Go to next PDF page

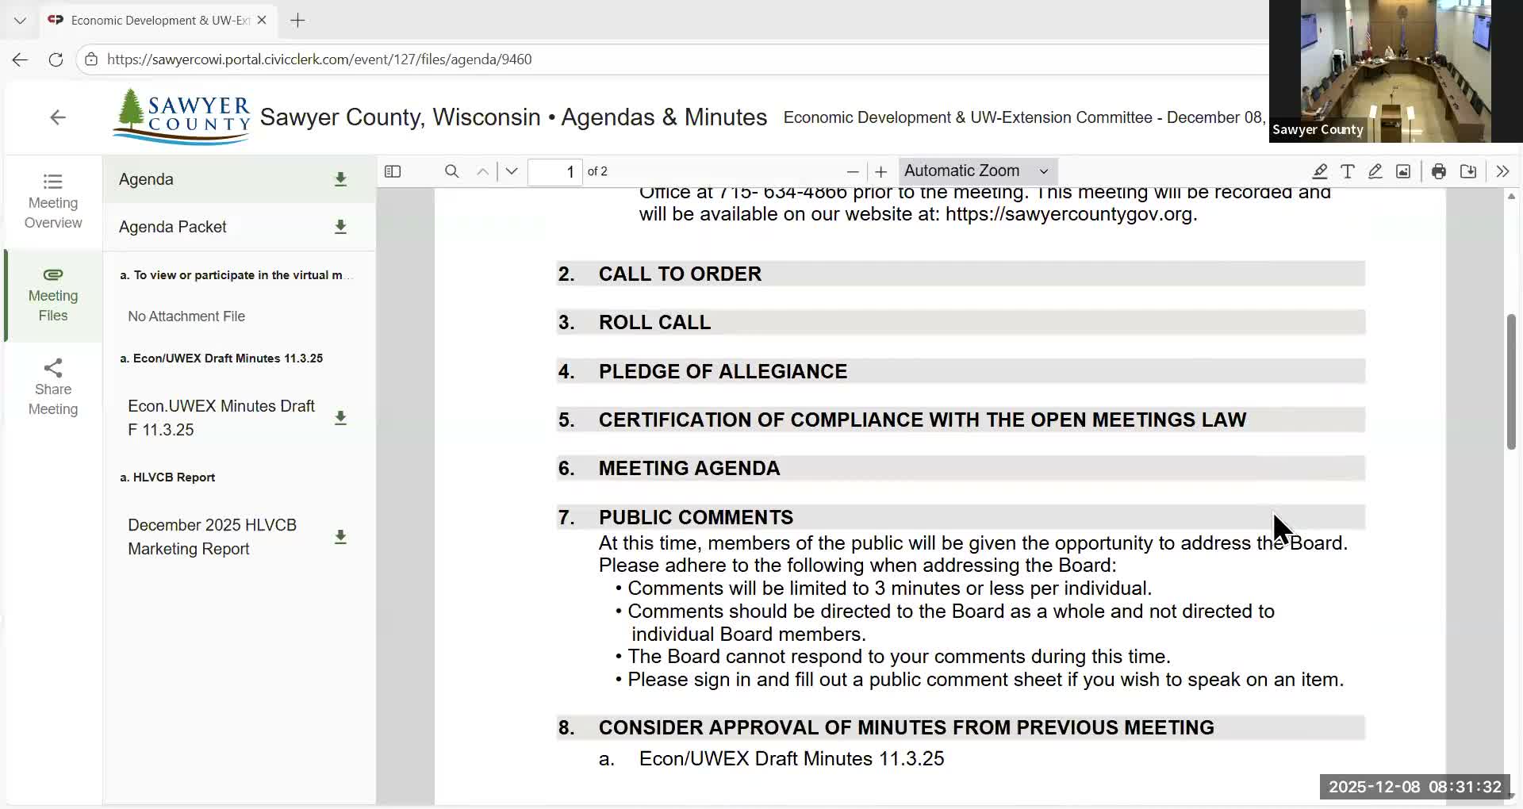click(512, 171)
